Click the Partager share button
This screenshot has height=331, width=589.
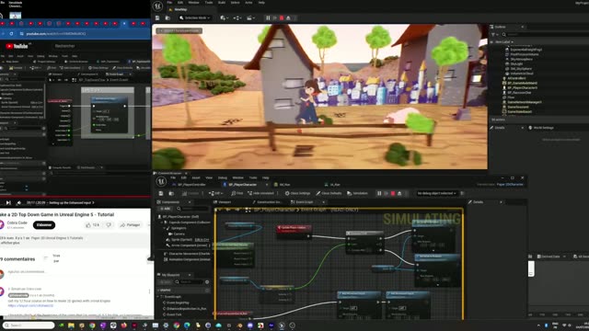tap(130, 224)
